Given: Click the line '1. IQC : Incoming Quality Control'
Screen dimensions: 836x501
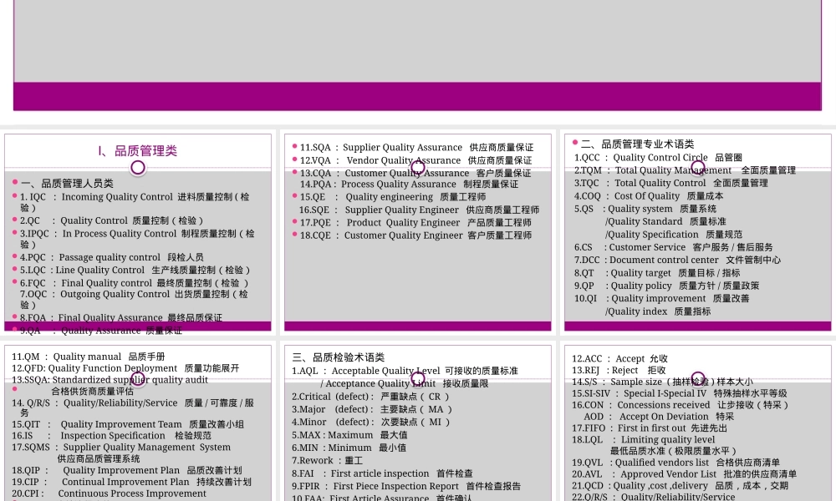Looking at the screenshot, I should [96, 197].
